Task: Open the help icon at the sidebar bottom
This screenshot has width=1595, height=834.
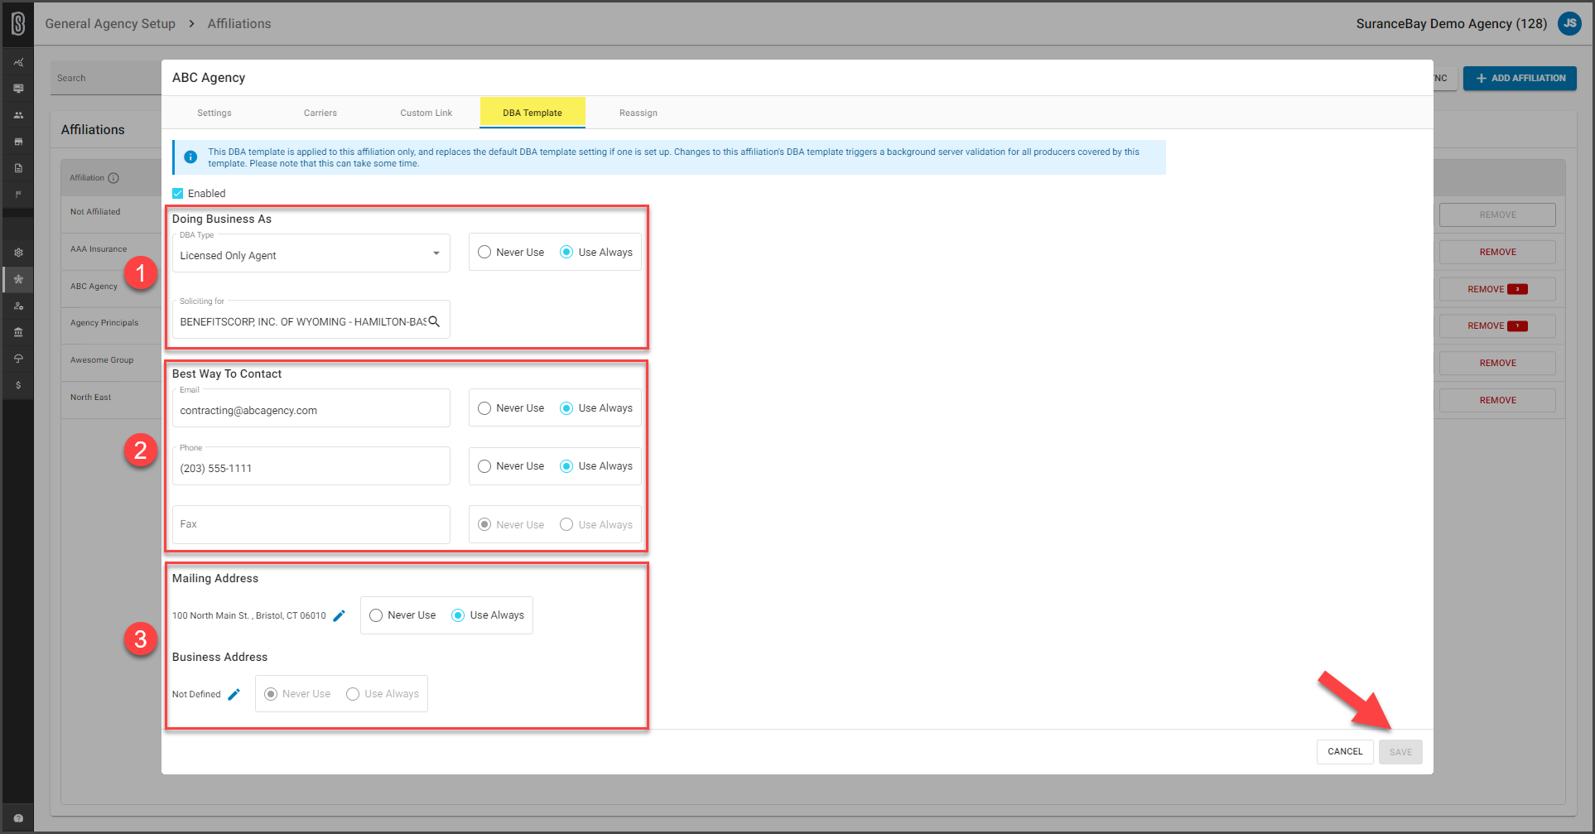Action: pos(18,818)
